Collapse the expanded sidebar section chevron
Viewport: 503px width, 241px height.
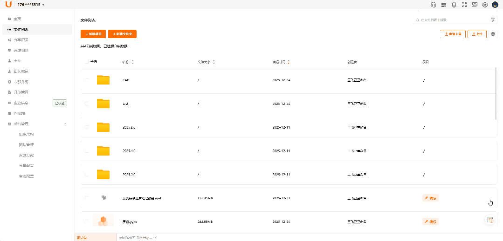pos(65,124)
